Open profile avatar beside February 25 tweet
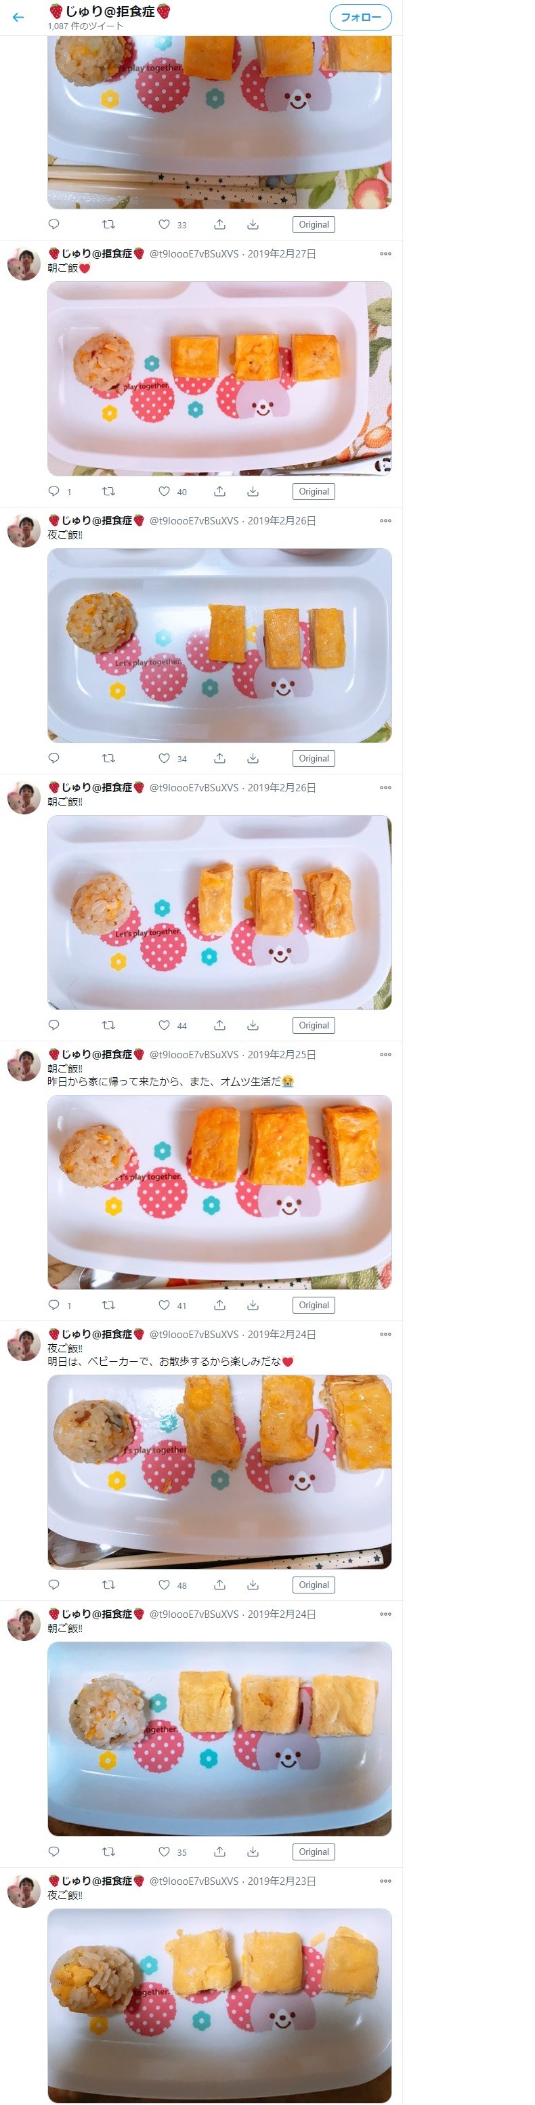The height and width of the screenshot is (2105, 535). (24, 1064)
